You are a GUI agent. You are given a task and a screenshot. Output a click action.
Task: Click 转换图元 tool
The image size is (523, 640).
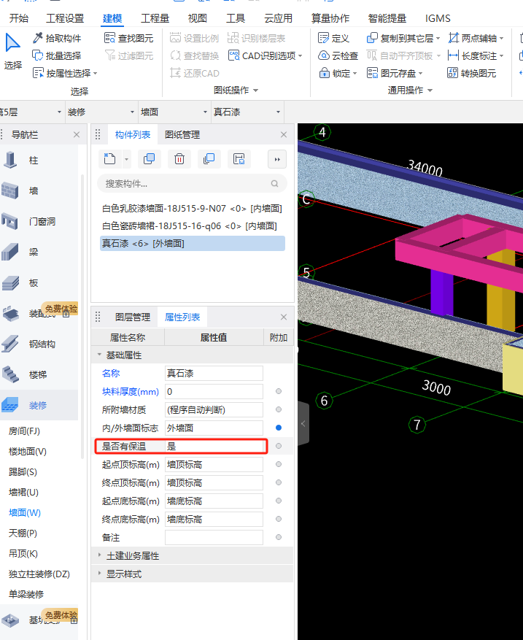(472, 73)
